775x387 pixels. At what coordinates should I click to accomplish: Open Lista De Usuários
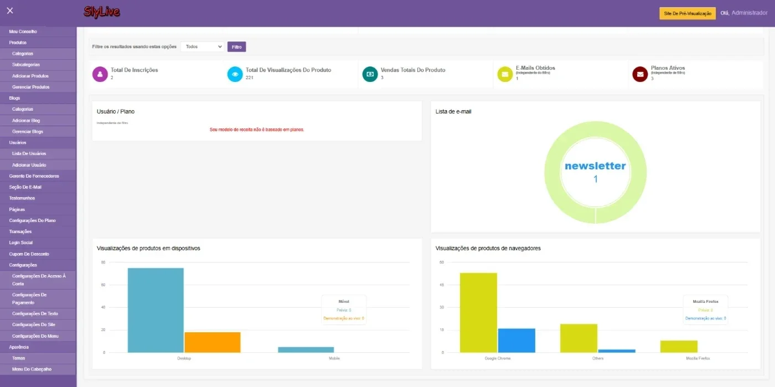tap(38, 153)
